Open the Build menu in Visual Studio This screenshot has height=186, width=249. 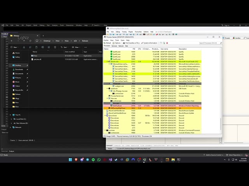pos(35,25)
